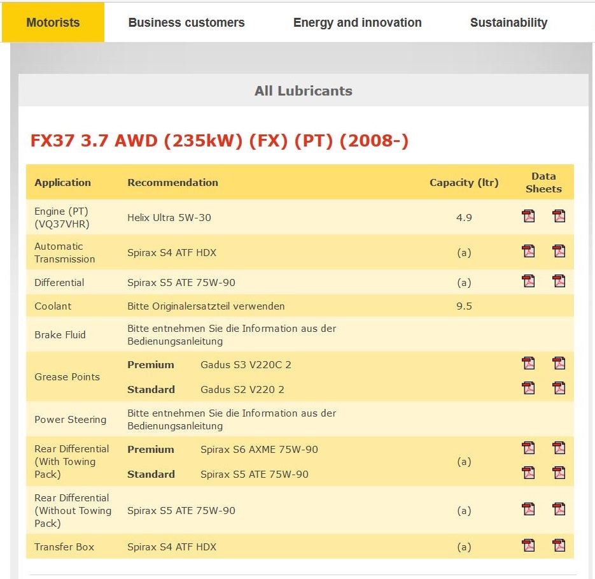The height and width of the screenshot is (579, 595).
Task: Click the FX37 3.7 AWD vehicle title
Action: pos(220,141)
